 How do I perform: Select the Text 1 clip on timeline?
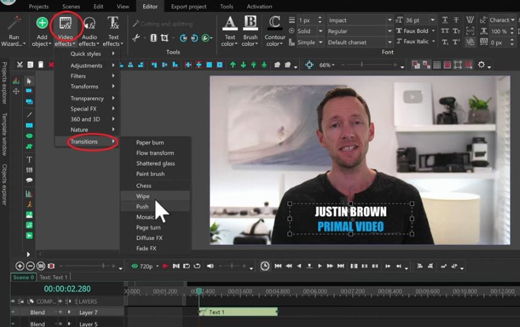pyautogui.click(x=238, y=312)
